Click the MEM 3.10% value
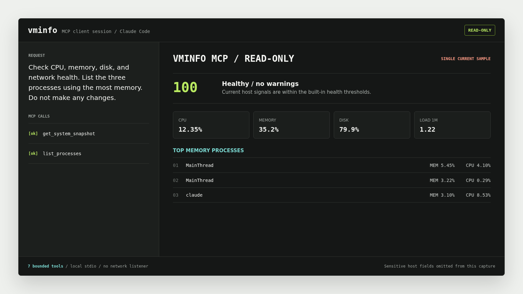Image resolution: width=523 pixels, height=294 pixels. (x=442, y=195)
